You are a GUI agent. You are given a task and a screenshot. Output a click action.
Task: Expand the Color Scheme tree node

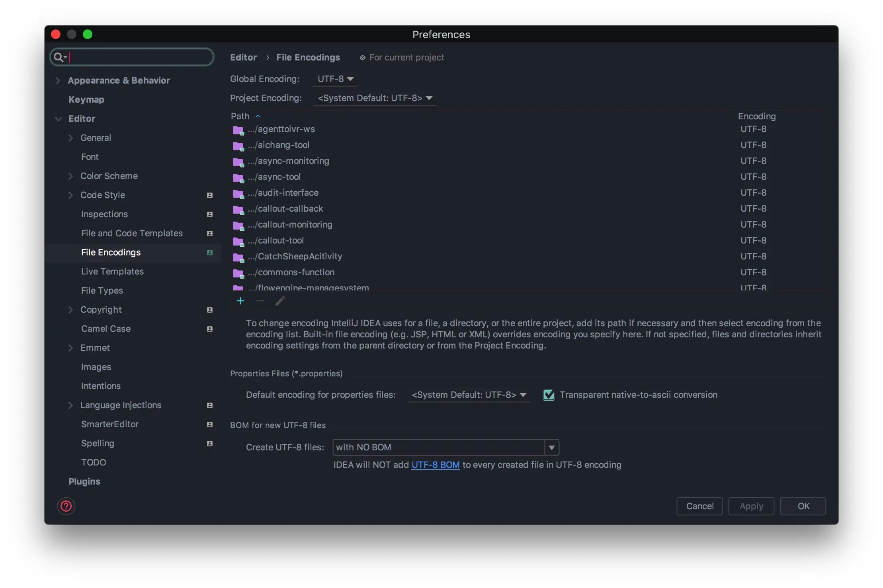click(70, 176)
